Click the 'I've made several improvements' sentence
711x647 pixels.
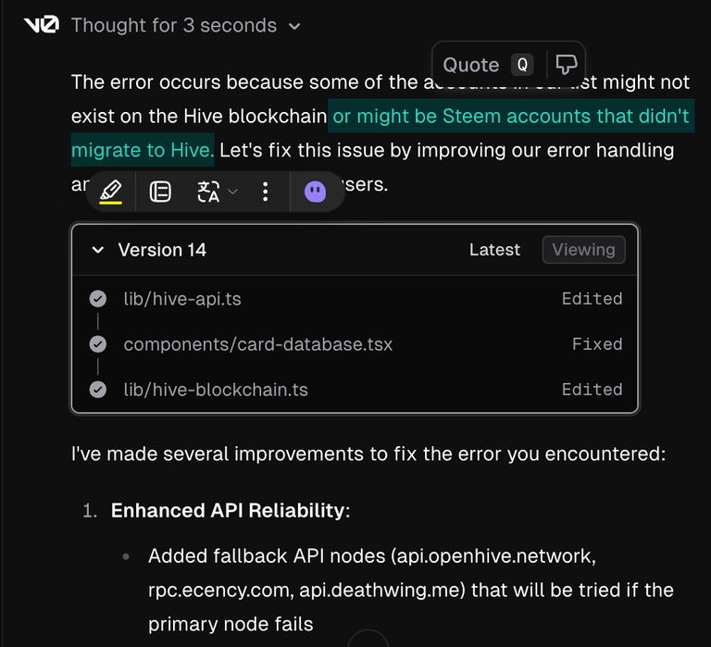(368, 454)
